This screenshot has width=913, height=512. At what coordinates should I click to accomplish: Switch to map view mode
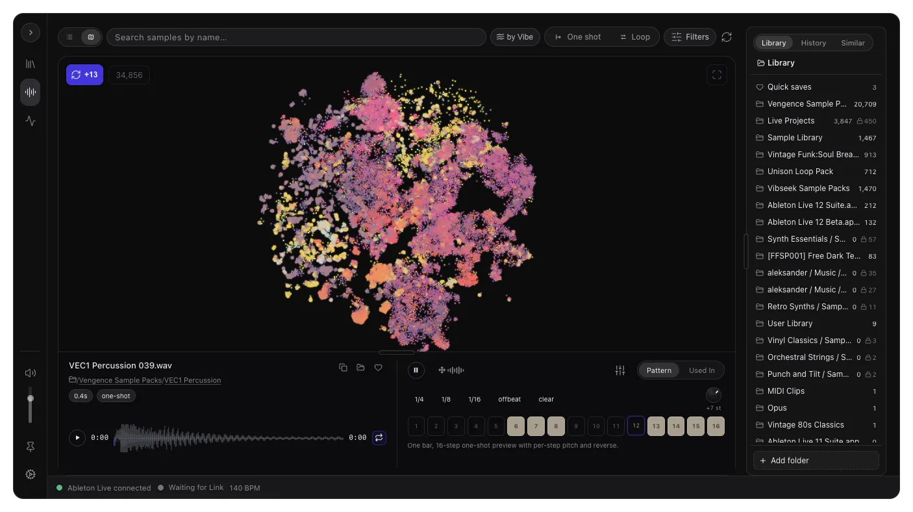[90, 37]
